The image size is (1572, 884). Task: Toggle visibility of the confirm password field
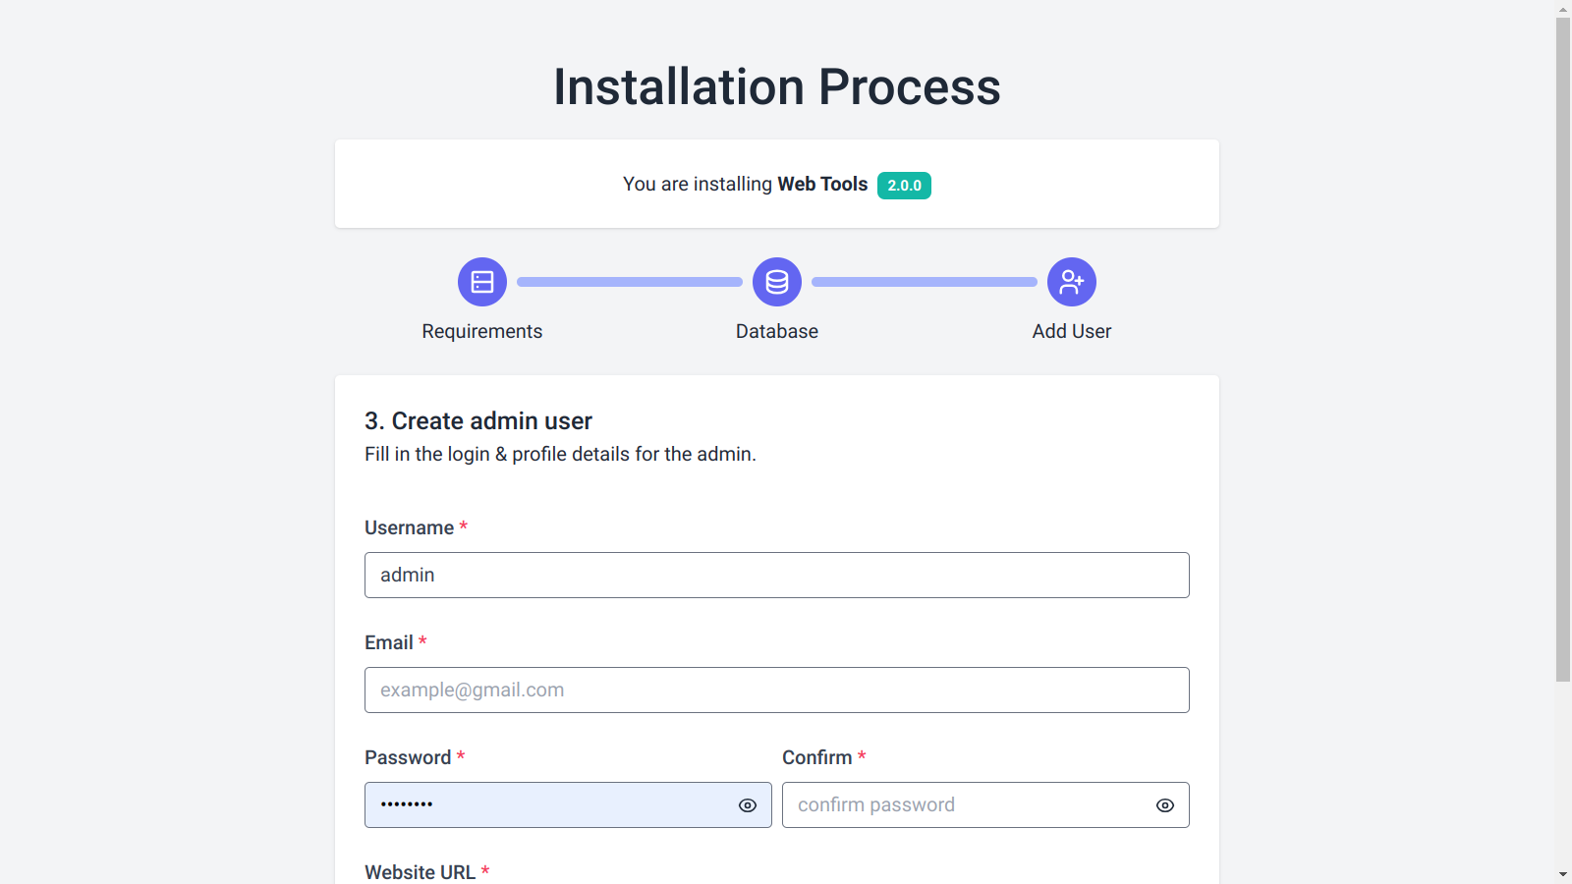pyautogui.click(x=1165, y=805)
